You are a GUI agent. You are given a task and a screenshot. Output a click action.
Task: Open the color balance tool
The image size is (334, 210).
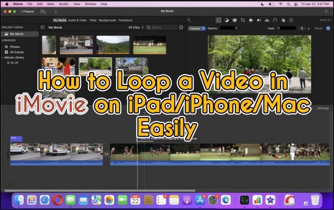click(226, 20)
